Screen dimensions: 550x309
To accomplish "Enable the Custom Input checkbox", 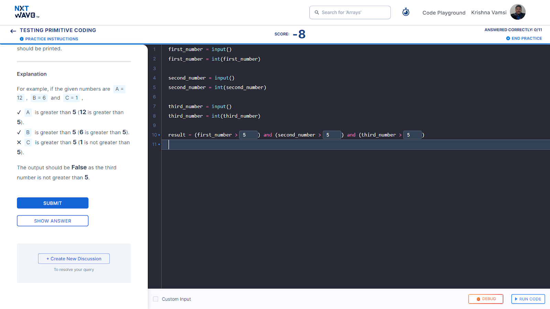I will click(156, 299).
